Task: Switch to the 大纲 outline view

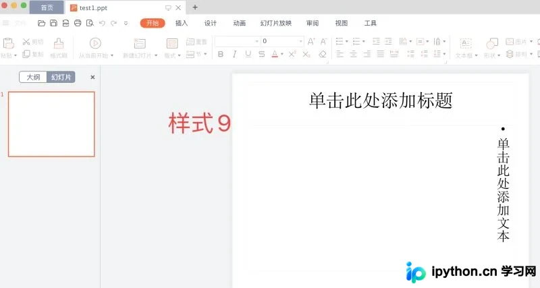Action: 33,77
